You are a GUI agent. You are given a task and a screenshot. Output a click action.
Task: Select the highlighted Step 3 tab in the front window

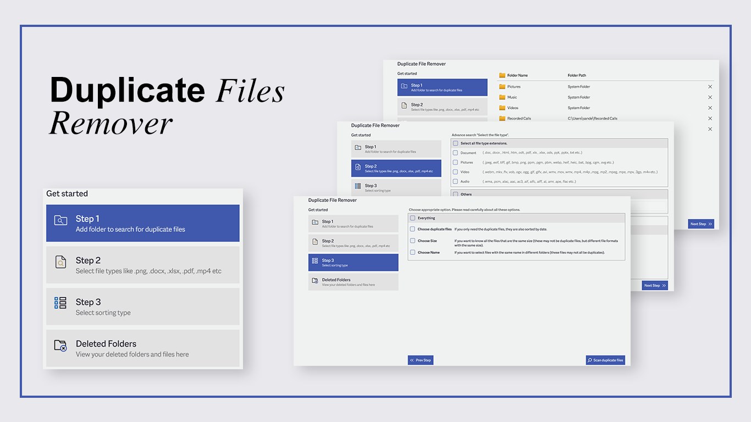click(x=353, y=262)
